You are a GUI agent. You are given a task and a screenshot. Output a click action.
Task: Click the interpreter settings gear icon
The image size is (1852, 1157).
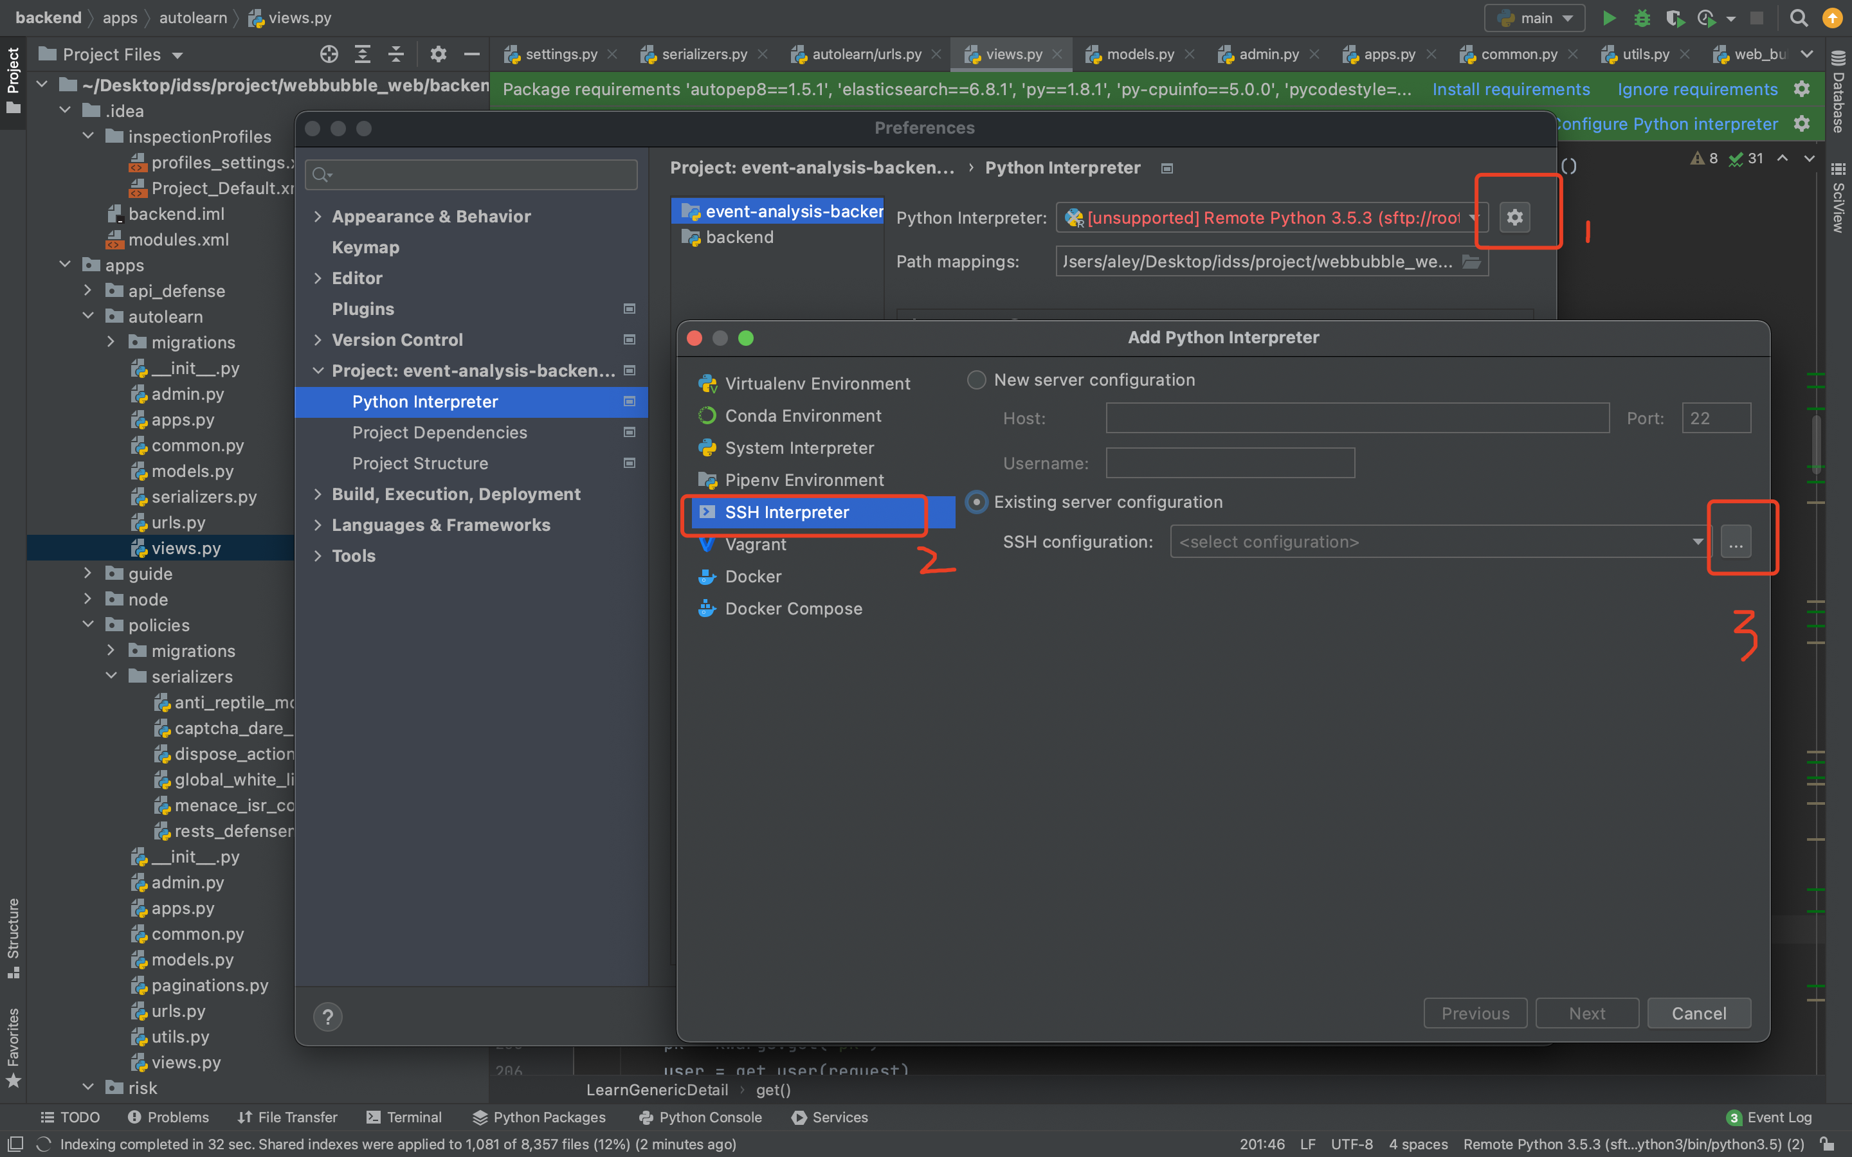point(1514,217)
